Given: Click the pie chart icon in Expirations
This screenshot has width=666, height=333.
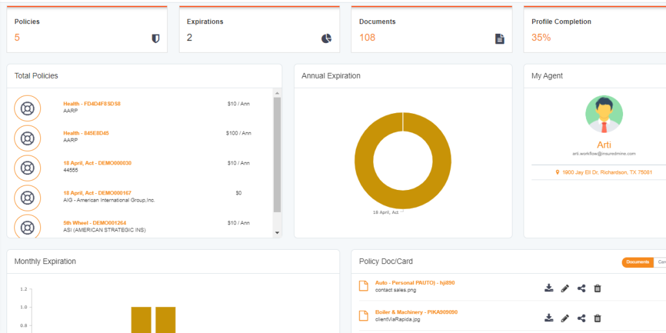Looking at the screenshot, I should click(x=326, y=38).
